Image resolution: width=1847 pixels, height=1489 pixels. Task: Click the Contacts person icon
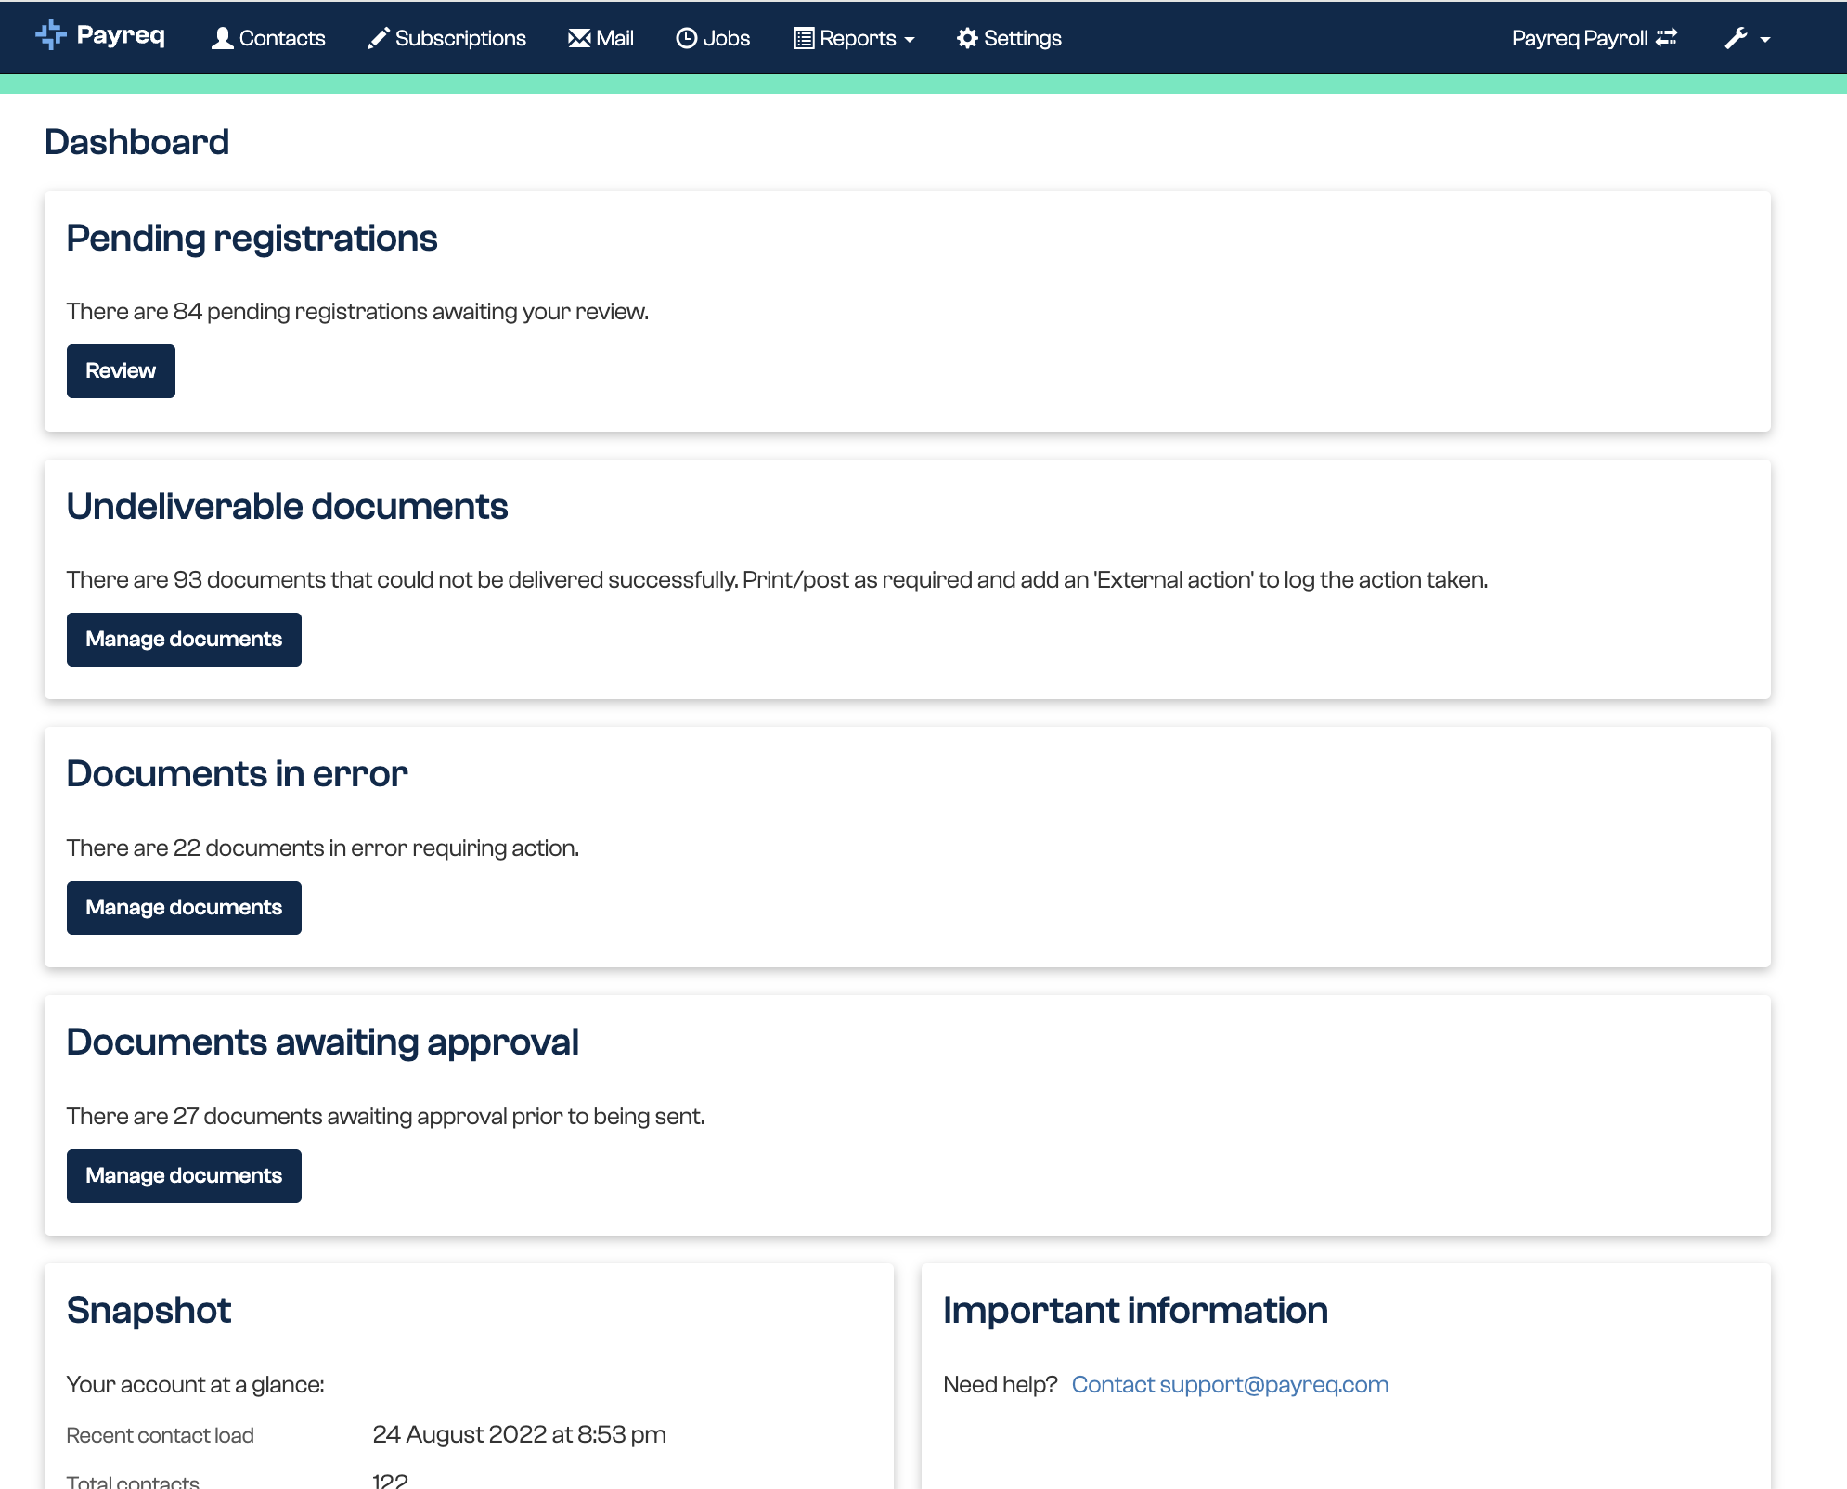coord(222,38)
